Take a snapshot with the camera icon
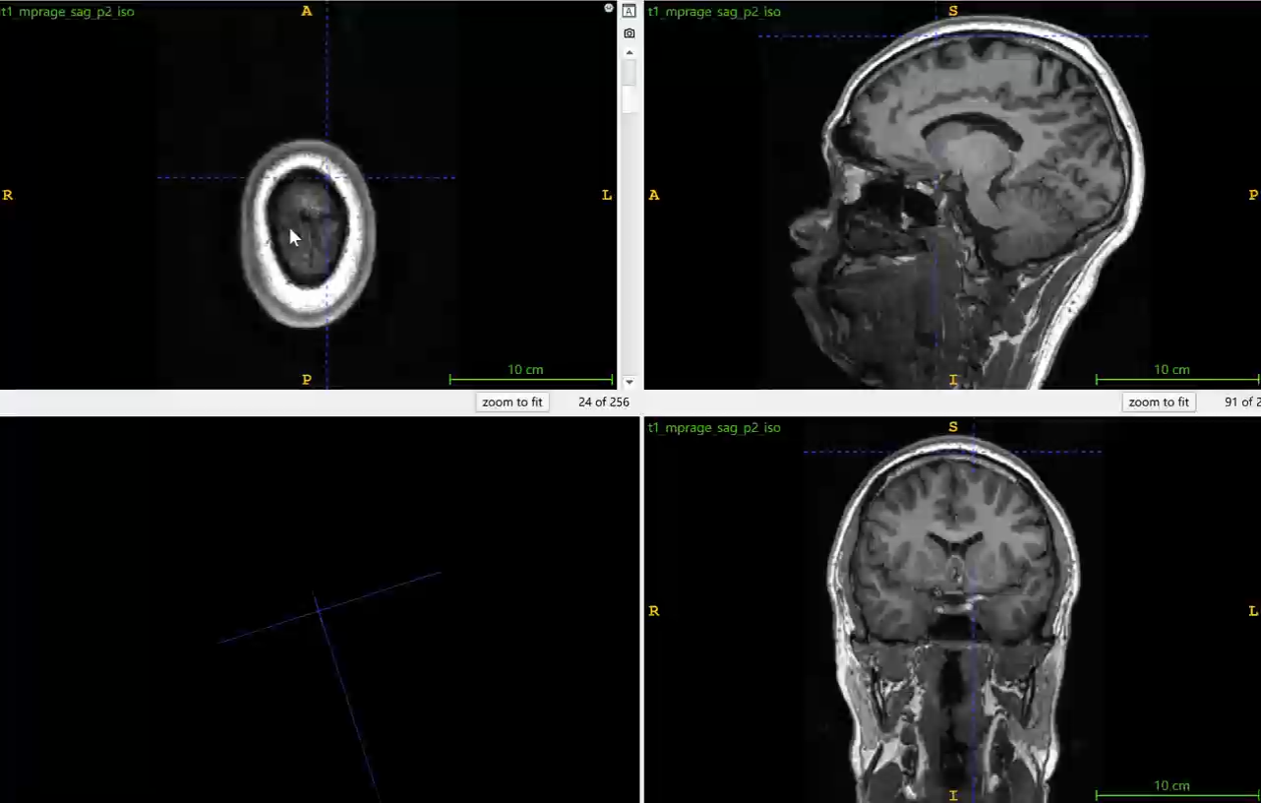The width and height of the screenshot is (1261, 803). click(x=630, y=33)
